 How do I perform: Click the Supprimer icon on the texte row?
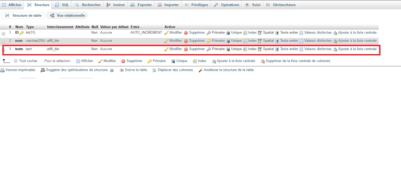(x=186, y=49)
